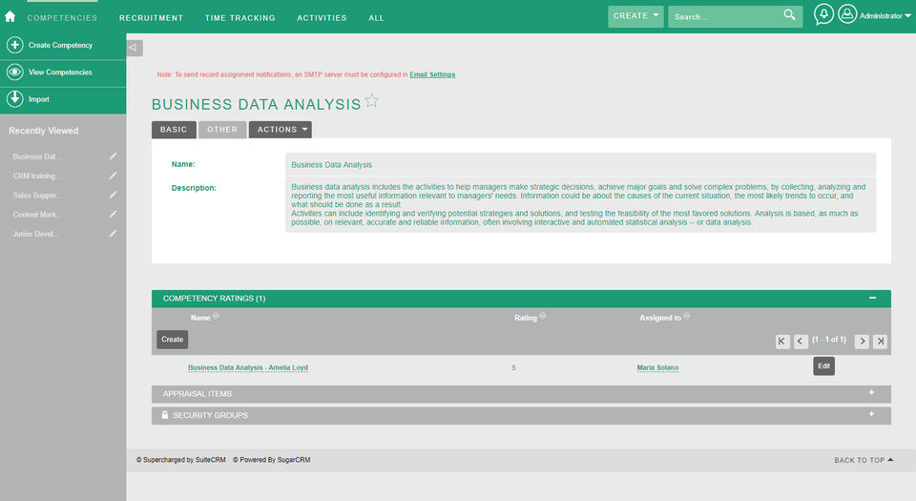916x501 pixels.
Task: Expand the Appraisal Items panel
Action: [x=871, y=393]
